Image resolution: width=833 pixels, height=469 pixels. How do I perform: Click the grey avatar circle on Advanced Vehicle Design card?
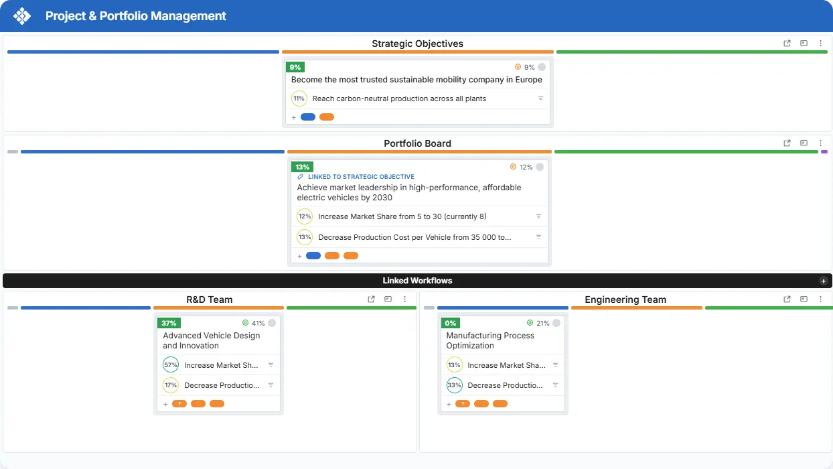tap(272, 323)
